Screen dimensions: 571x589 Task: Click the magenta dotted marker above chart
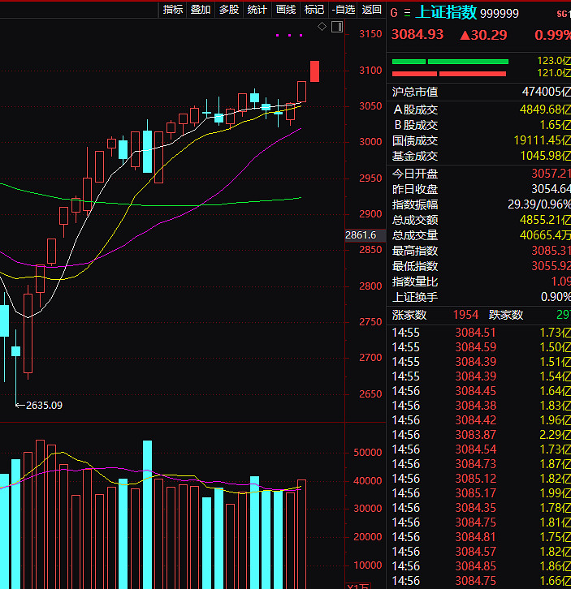[x=289, y=36]
